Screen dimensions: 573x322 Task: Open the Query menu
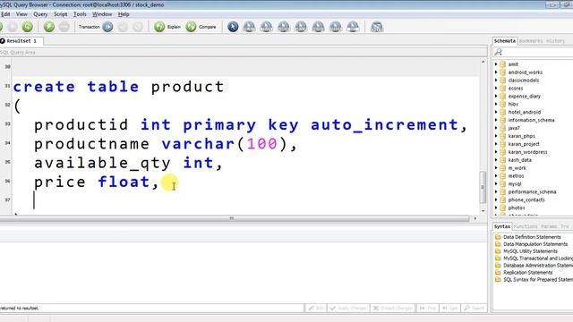pos(40,14)
